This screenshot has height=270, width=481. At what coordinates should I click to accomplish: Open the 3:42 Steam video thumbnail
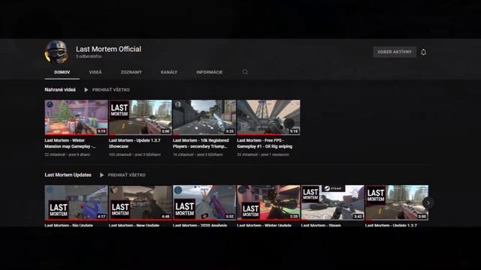332,202
